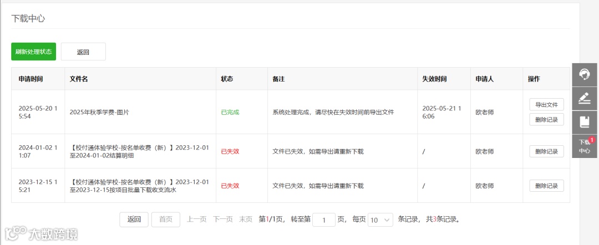Click the top 返回 button beside refresh
The image size is (599, 245).
click(83, 52)
